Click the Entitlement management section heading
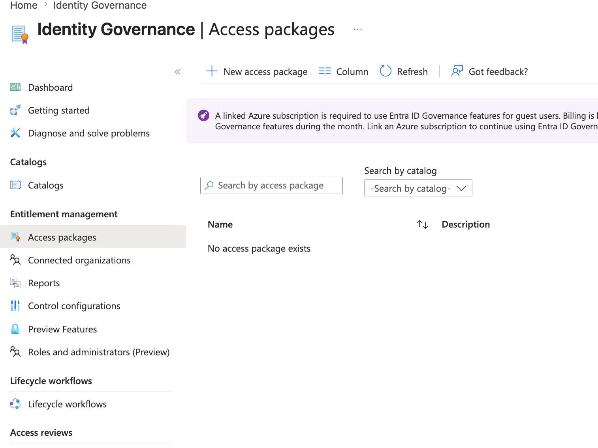 (x=64, y=214)
